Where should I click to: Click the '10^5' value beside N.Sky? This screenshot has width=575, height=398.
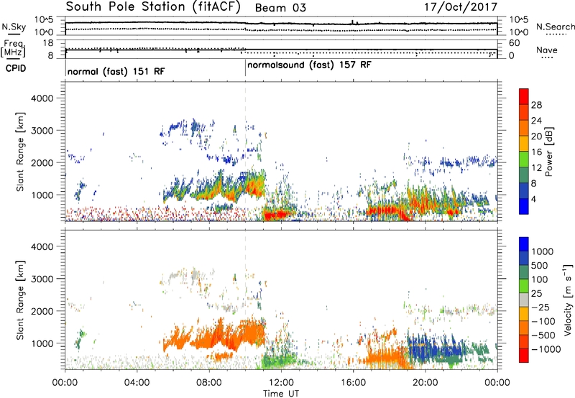[x=44, y=20]
